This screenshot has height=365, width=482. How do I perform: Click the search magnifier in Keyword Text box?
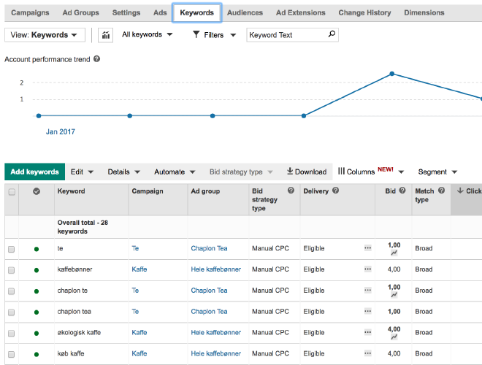(332, 34)
